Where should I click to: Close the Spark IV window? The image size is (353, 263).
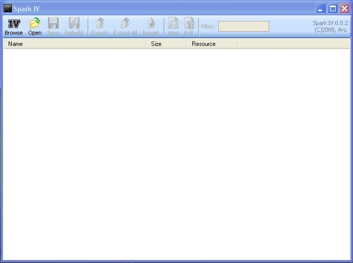point(344,9)
